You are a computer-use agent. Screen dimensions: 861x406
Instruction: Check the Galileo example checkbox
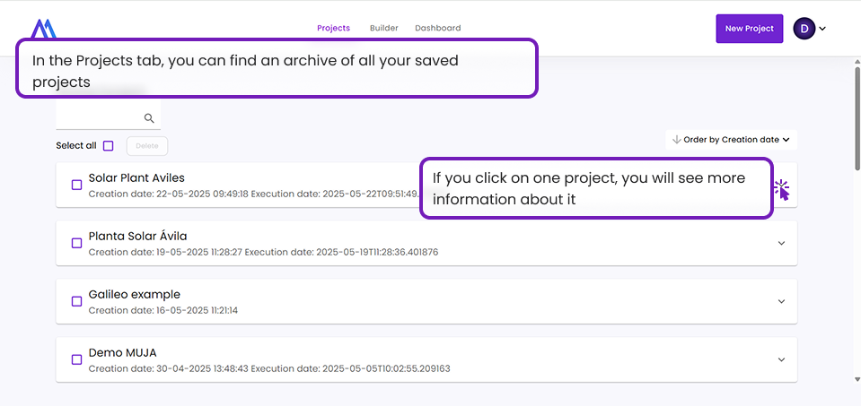point(77,301)
